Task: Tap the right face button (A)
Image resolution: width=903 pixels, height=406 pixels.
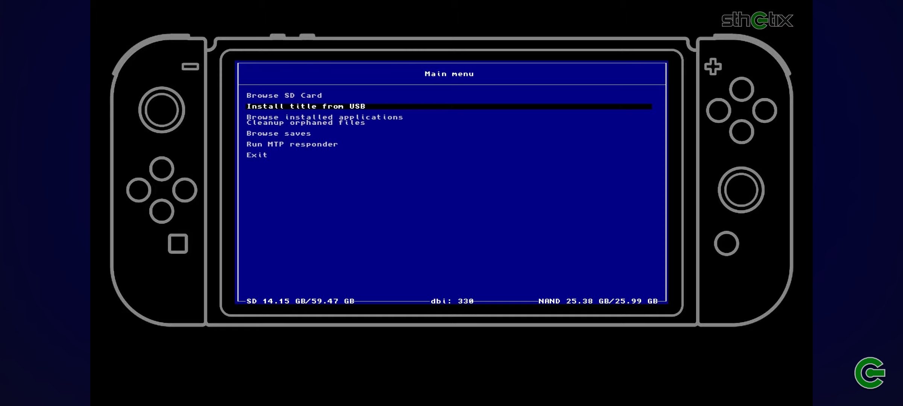Action: (x=764, y=111)
